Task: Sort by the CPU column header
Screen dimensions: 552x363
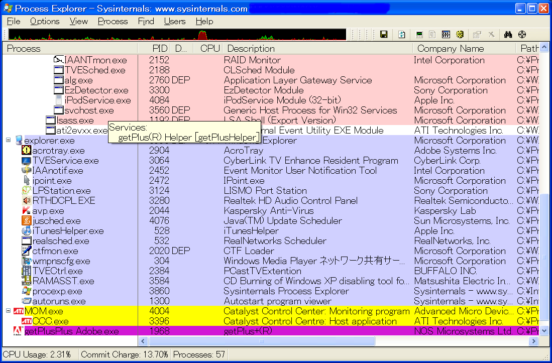Action: [208, 48]
